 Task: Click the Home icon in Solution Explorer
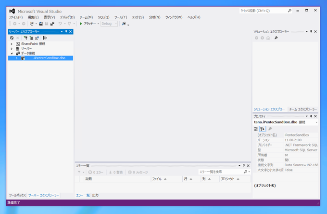(x=268, y=38)
